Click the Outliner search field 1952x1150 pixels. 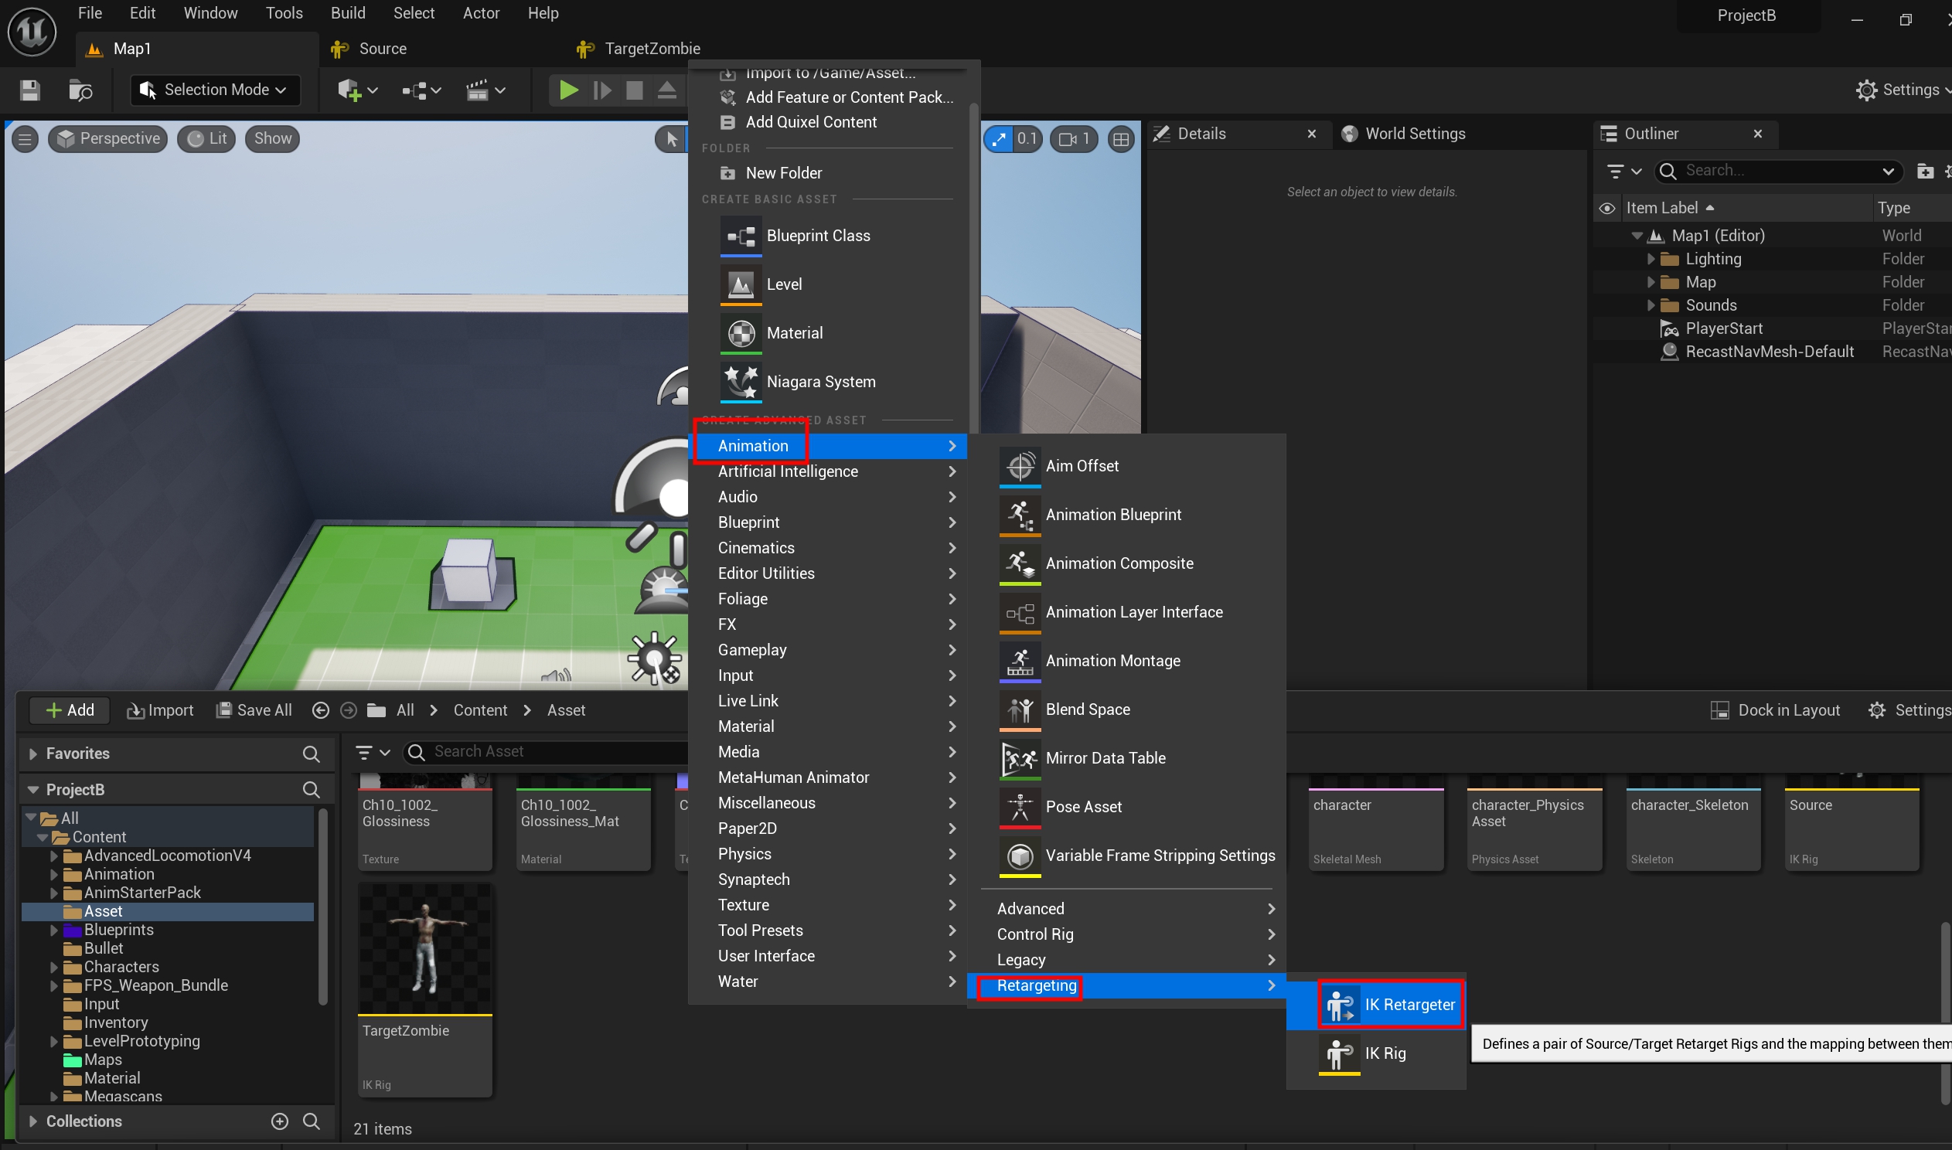[x=1778, y=171]
